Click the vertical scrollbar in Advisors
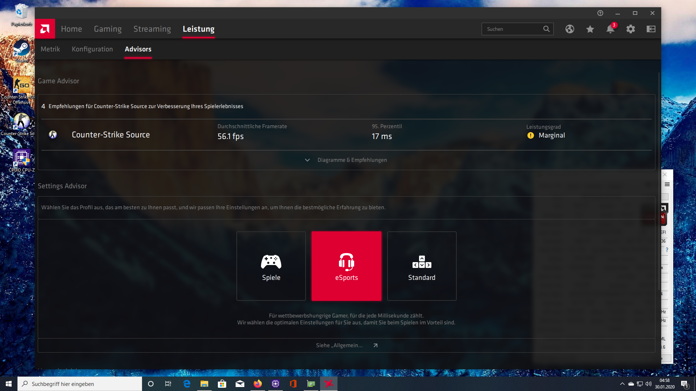The height and width of the screenshot is (391, 696). (x=659, y=181)
